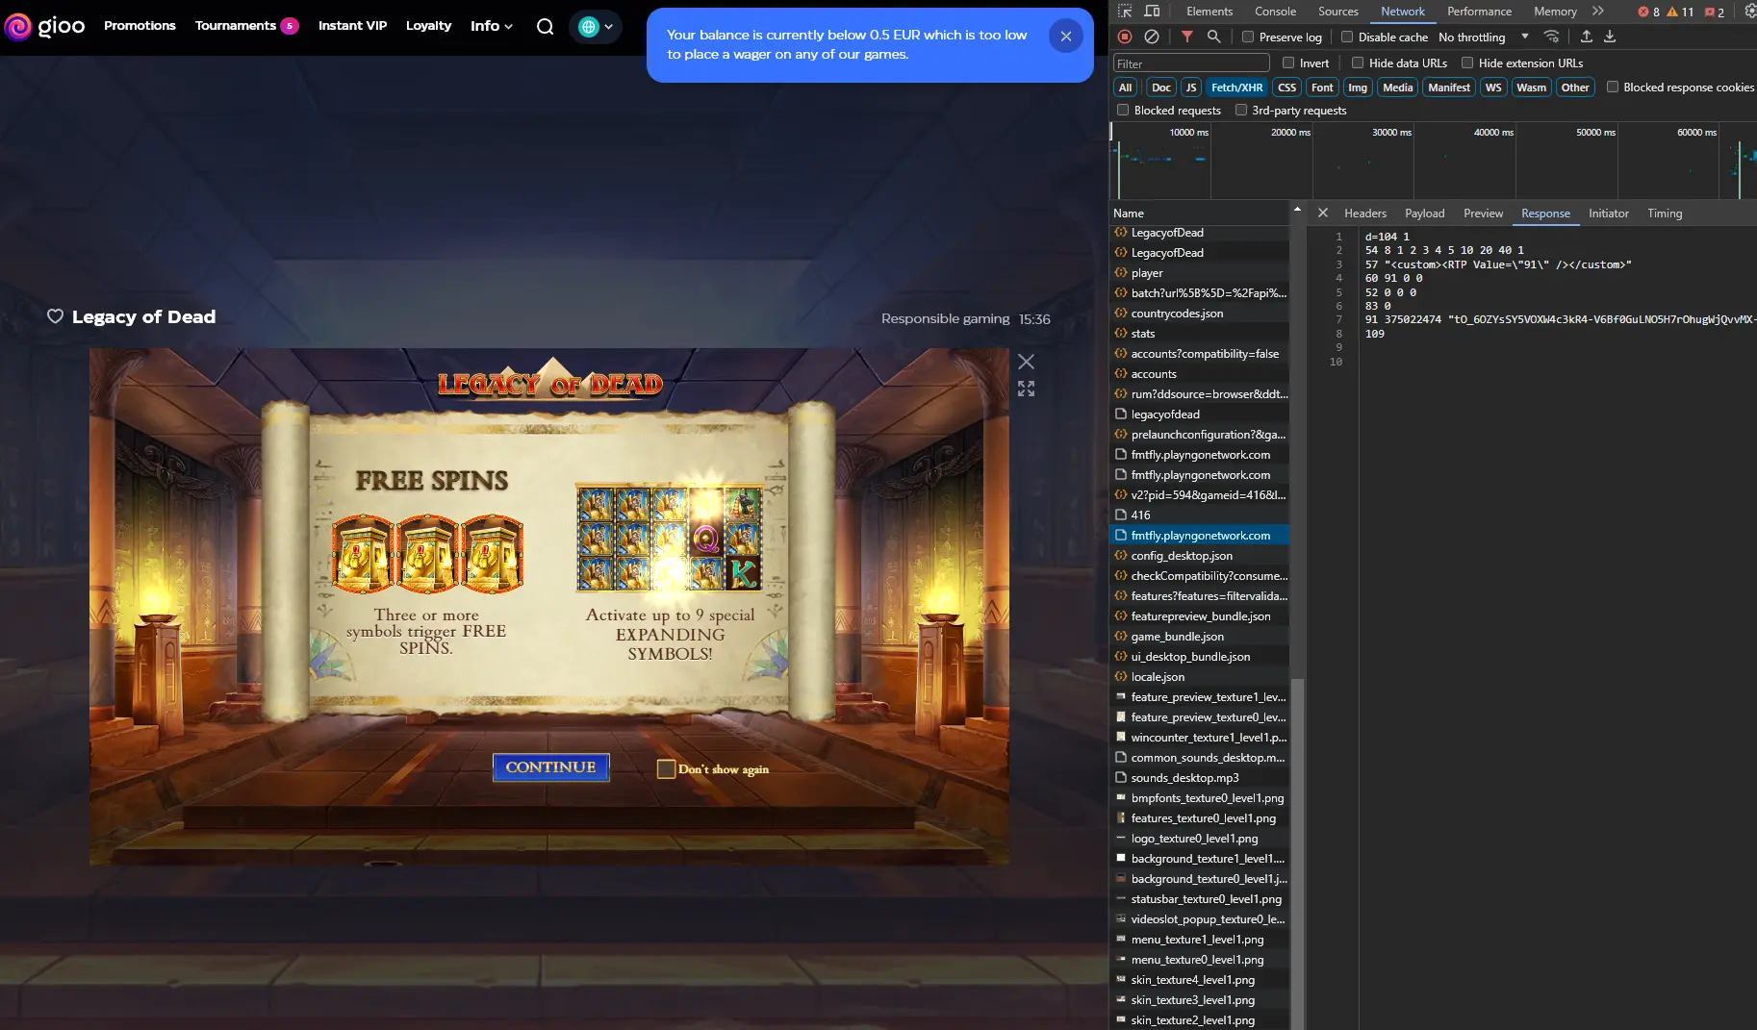
Task: Sort by Name column arrow
Action: [1297, 210]
